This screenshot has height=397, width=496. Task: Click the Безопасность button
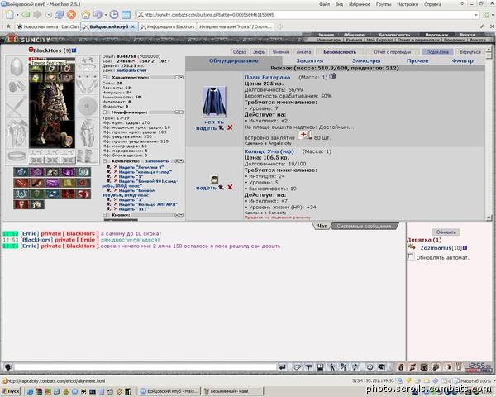tap(340, 51)
